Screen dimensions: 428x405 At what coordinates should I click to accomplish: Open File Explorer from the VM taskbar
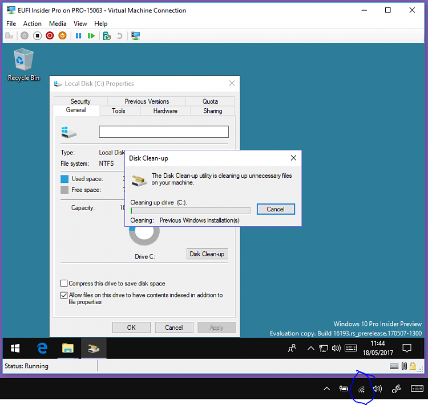[68, 348]
